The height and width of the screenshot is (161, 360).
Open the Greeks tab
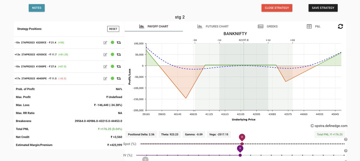pyautogui.click(x=268, y=26)
